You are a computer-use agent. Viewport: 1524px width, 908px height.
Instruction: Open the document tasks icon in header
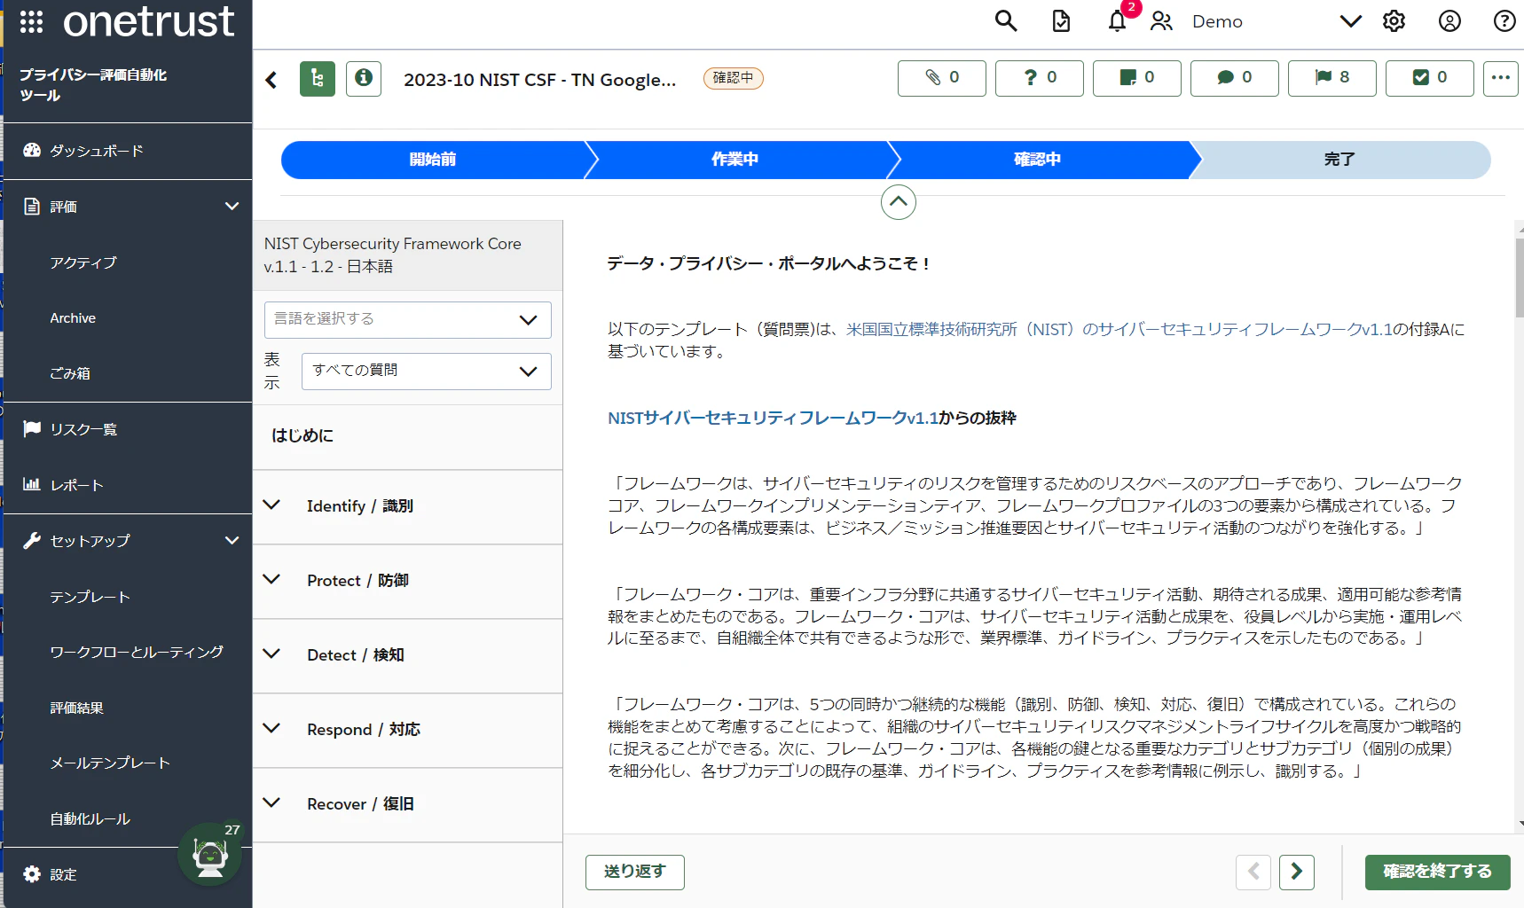pos(1061,21)
